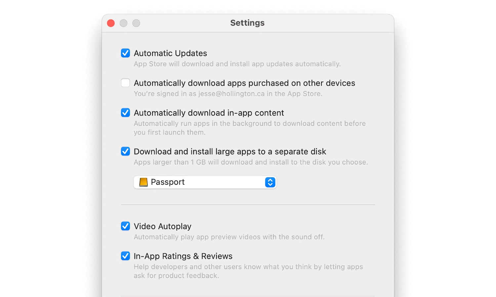Image resolution: width=496 pixels, height=297 pixels.
Task: Open the Passport disk dropdown menu
Action: 205,182
